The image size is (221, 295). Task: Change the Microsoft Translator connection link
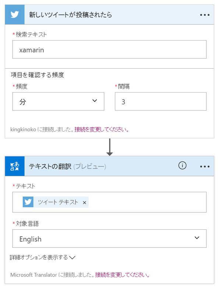pyautogui.click(x=122, y=275)
